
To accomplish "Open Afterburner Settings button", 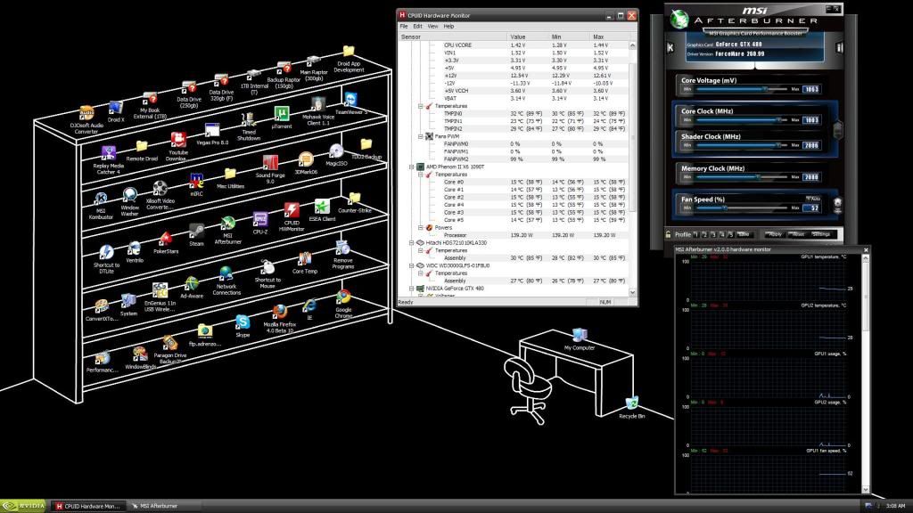I will pos(821,234).
